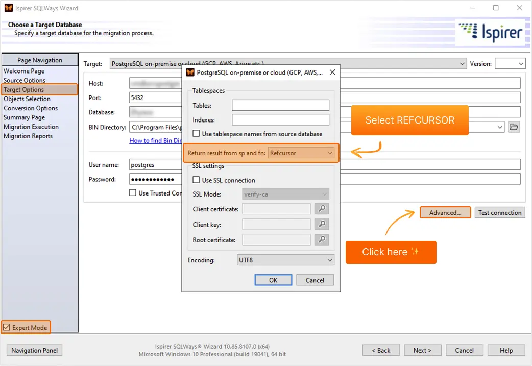
Task: Click the Client key path field
Action: pos(277,224)
